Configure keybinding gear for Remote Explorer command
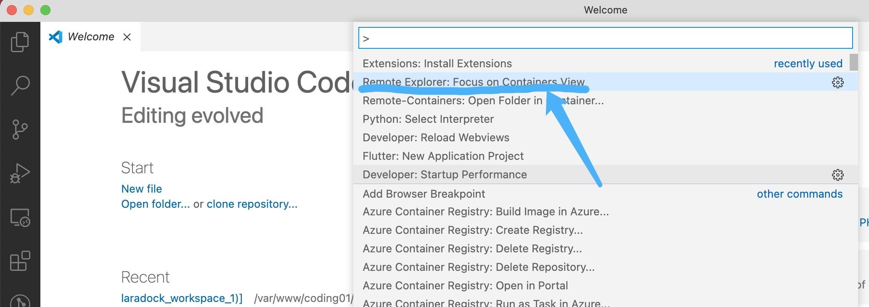The width and height of the screenshot is (869, 307). [x=837, y=82]
